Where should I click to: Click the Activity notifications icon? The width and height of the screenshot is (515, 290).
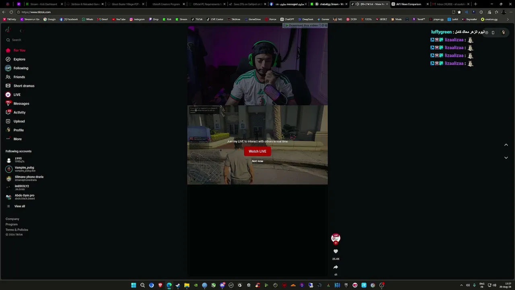[x=8, y=112]
